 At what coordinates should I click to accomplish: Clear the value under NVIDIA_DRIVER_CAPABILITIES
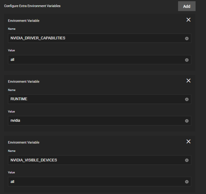tap(187, 60)
